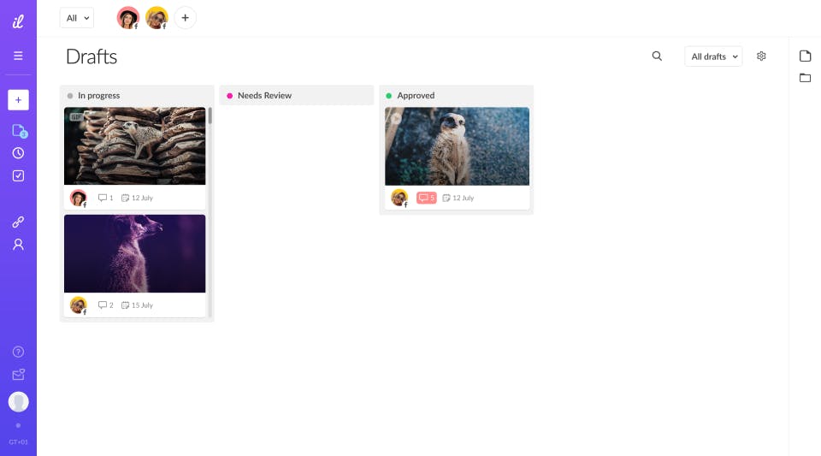Viewport: 821px width, 456px height.
Task: Click the red 5 comments badge
Action: pos(426,198)
